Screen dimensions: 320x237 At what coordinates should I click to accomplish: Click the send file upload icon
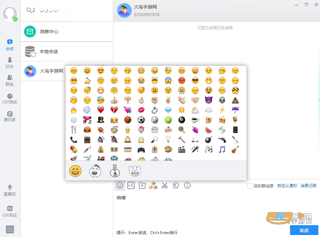pos(142,185)
